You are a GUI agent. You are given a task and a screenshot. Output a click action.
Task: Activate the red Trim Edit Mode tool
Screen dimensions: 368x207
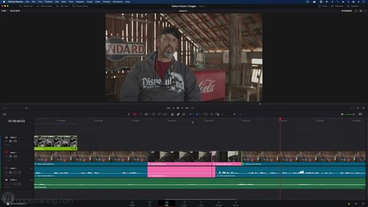(x=135, y=114)
